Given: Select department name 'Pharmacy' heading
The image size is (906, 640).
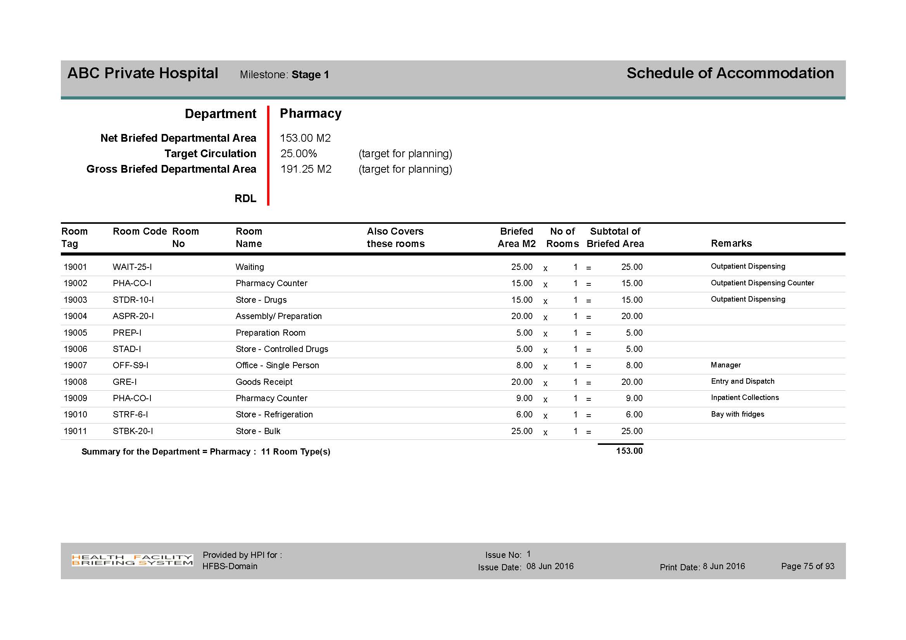Looking at the screenshot, I should [x=311, y=113].
